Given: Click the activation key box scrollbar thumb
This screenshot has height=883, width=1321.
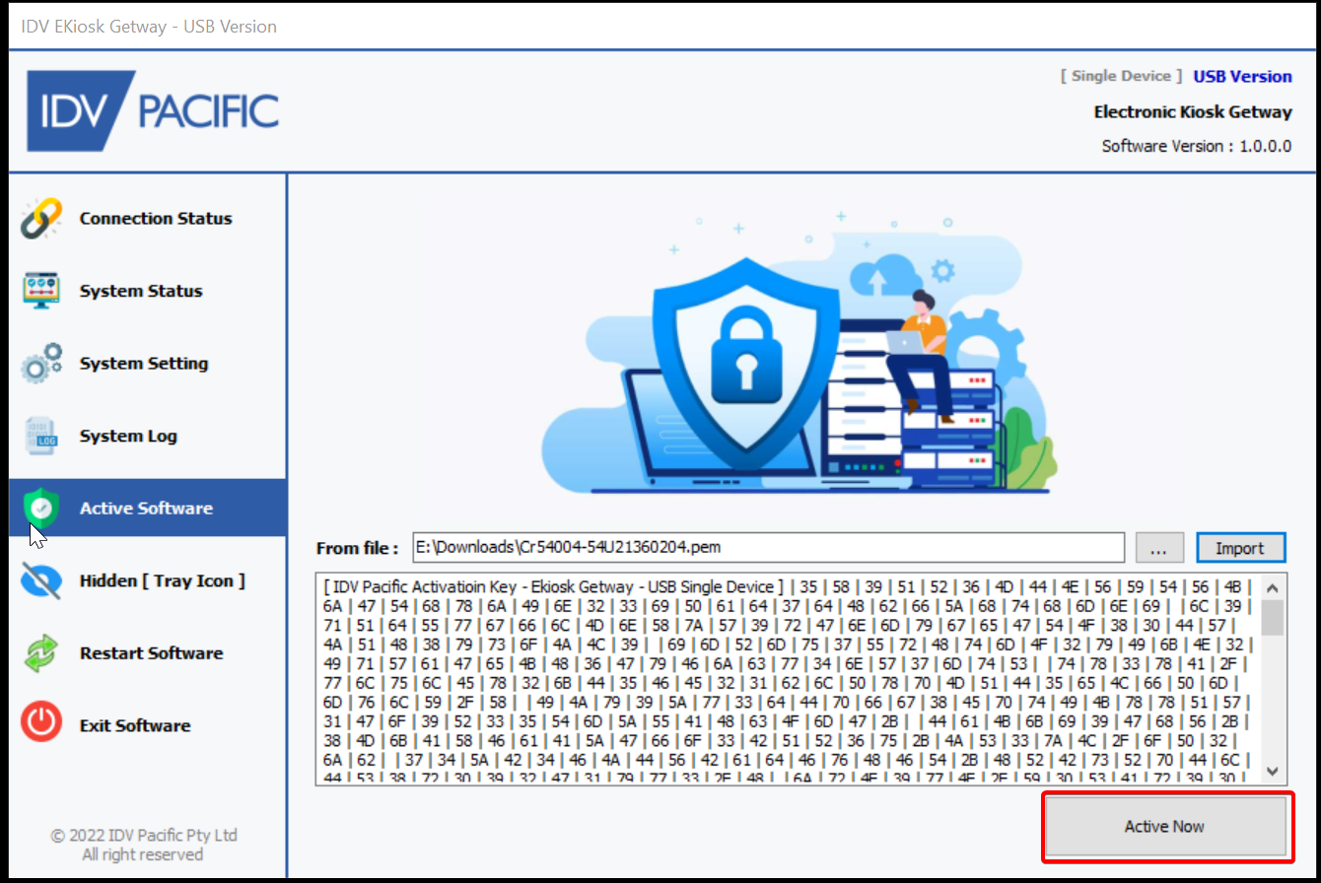Looking at the screenshot, I should pos(1272,616).
